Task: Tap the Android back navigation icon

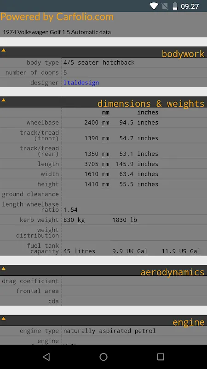Action: click(46, 357)
